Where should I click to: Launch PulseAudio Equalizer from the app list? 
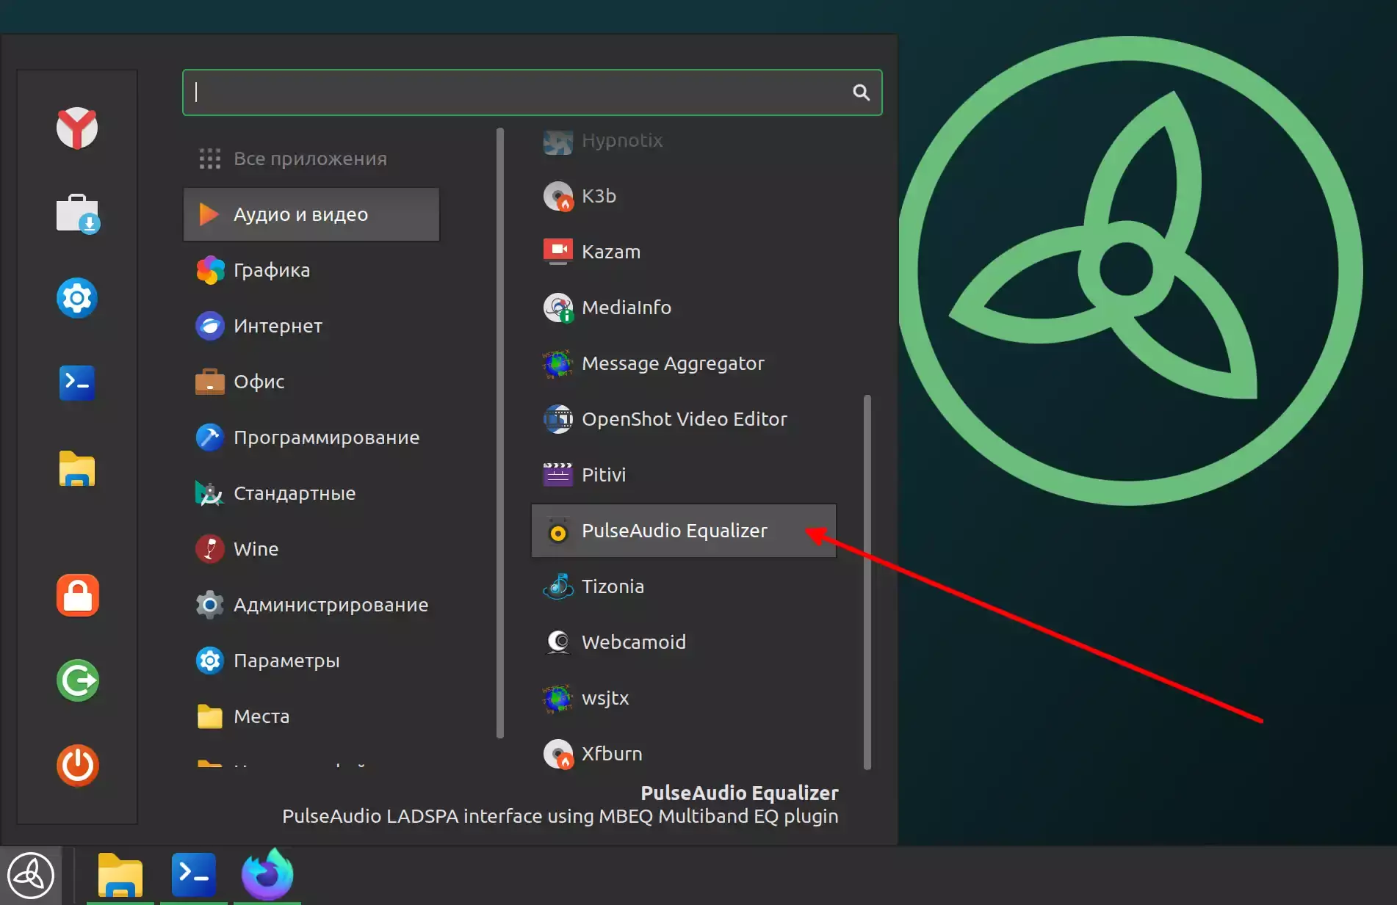(x=684, y=531)
